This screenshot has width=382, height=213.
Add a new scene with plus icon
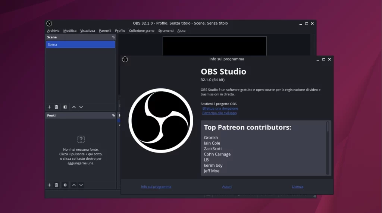(x=49, y=107)
